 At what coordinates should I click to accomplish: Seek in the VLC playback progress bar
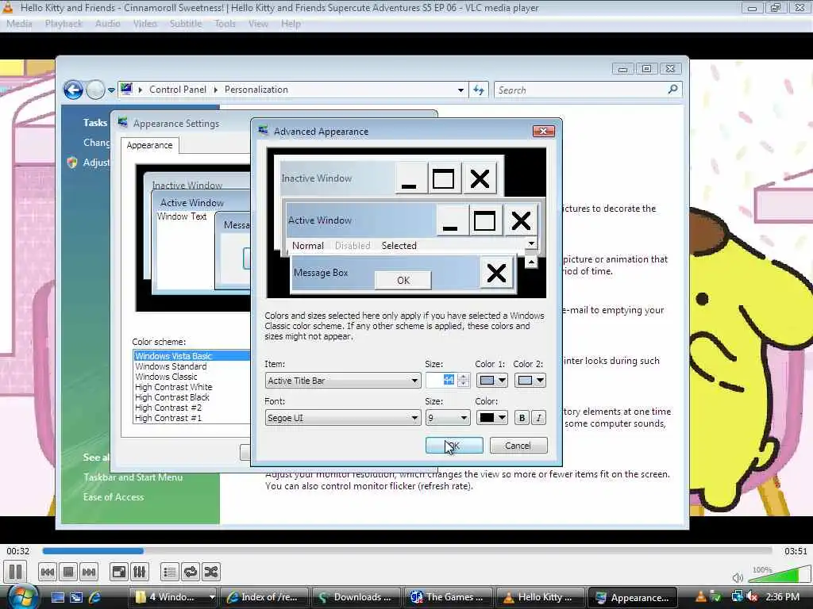[407, 551]
